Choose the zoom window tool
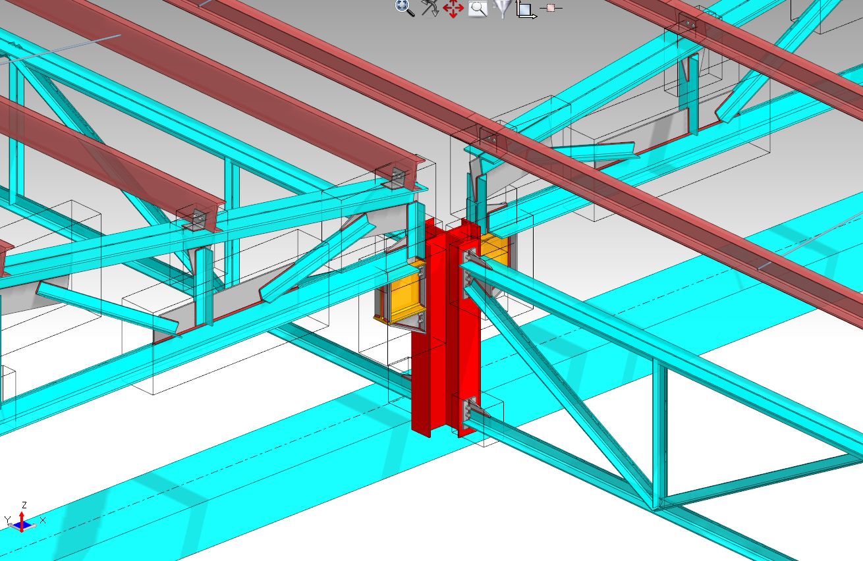 point(478,9)
